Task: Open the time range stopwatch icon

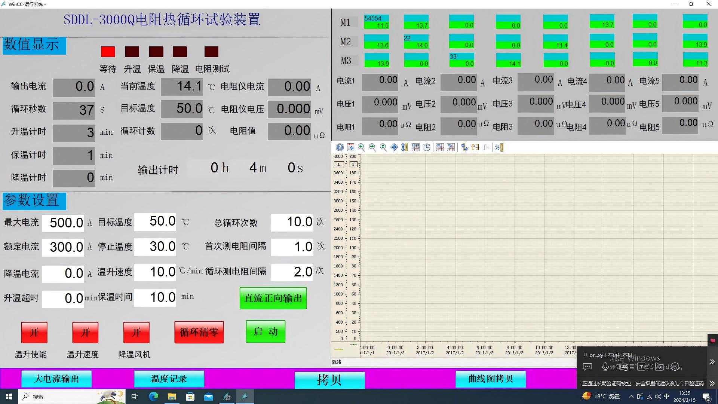Action: tap(427, 147)
